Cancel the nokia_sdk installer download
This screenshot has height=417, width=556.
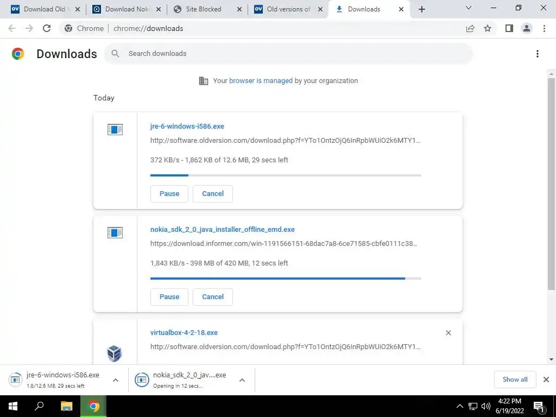point(213,297)
